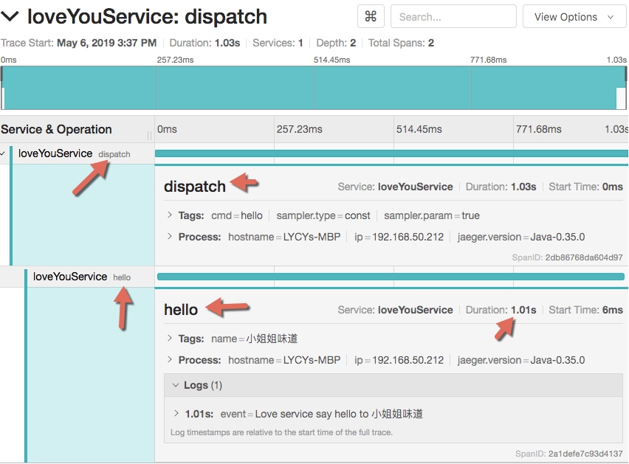Click the trace minimap overview graph

314,88
